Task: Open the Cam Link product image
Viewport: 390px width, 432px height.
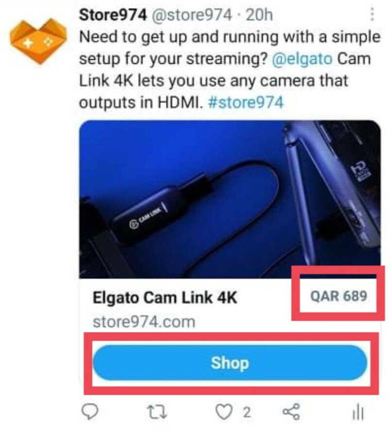Action: click(230, 199)
